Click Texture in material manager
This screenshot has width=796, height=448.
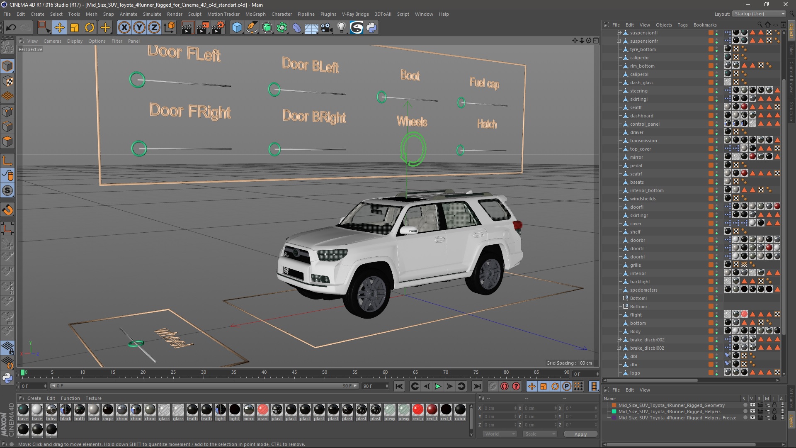93,398
